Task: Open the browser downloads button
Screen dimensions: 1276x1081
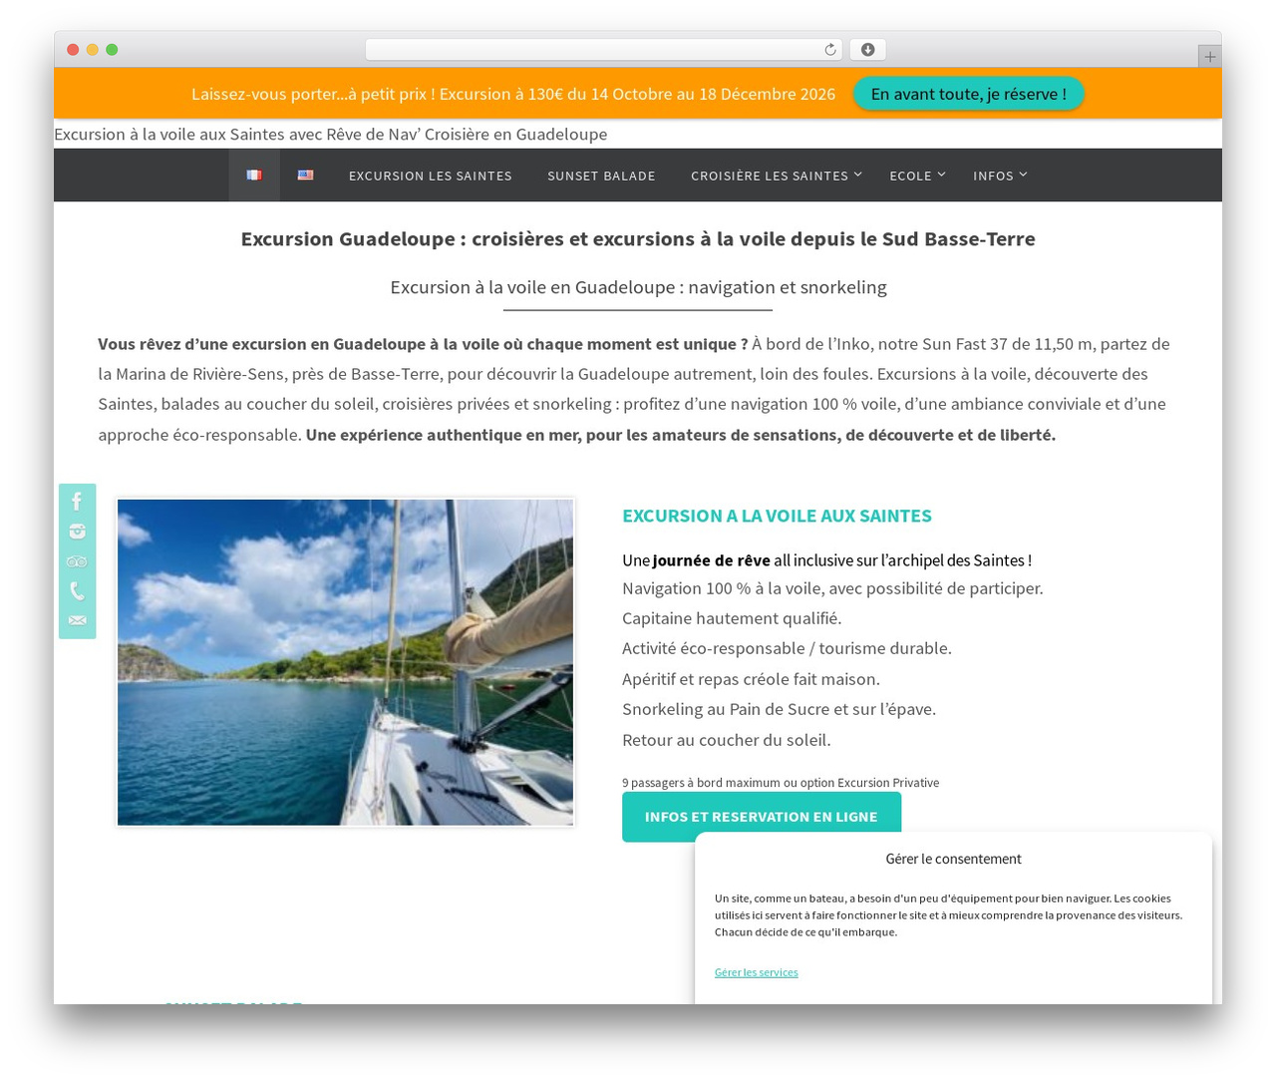Action: point(867,50)
